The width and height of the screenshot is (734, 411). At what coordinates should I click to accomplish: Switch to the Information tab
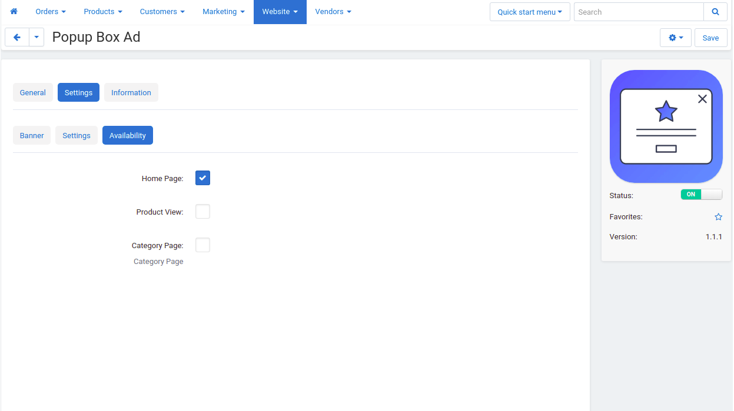[x=131, y=92]
